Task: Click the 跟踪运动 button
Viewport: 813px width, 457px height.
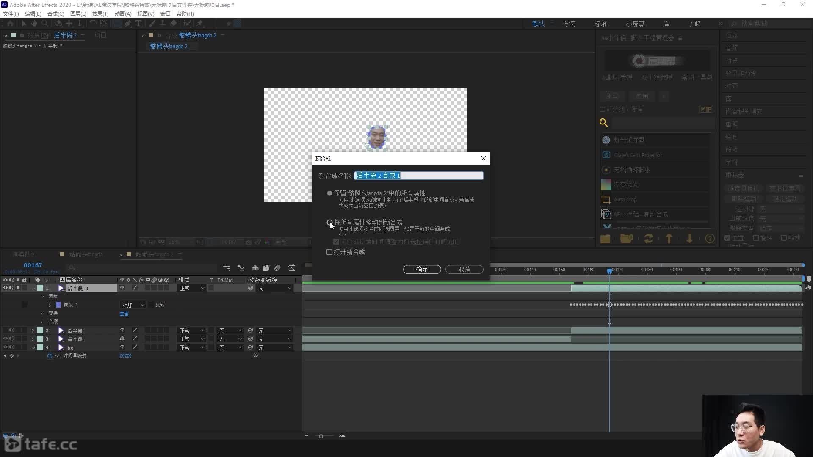Action: coord(743,199)
